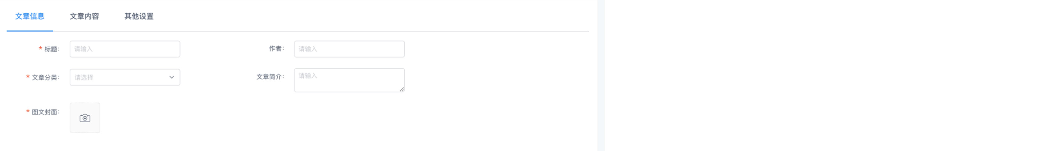Image resolution: width=1058 pixels, height=151 pixels.
Task: Switch to the 文章内容 tab
Action: click(84, 16)
